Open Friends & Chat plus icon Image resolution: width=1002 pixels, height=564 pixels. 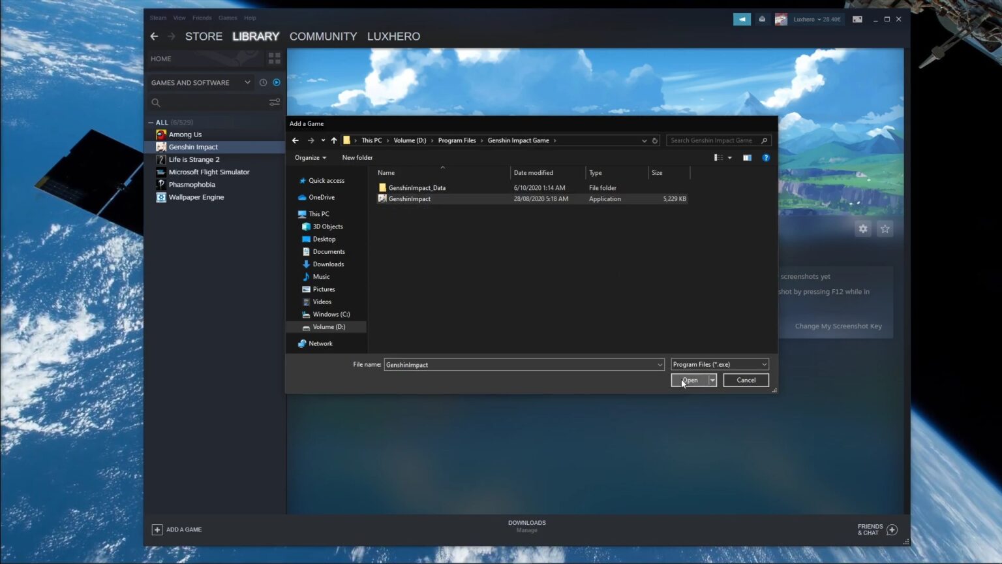[x=892, y=529]
